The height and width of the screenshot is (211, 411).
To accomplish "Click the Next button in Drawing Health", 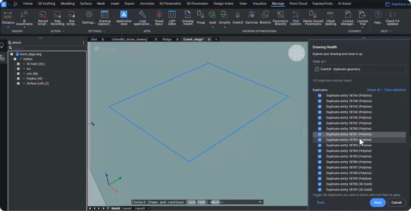I will coord(377,202).
